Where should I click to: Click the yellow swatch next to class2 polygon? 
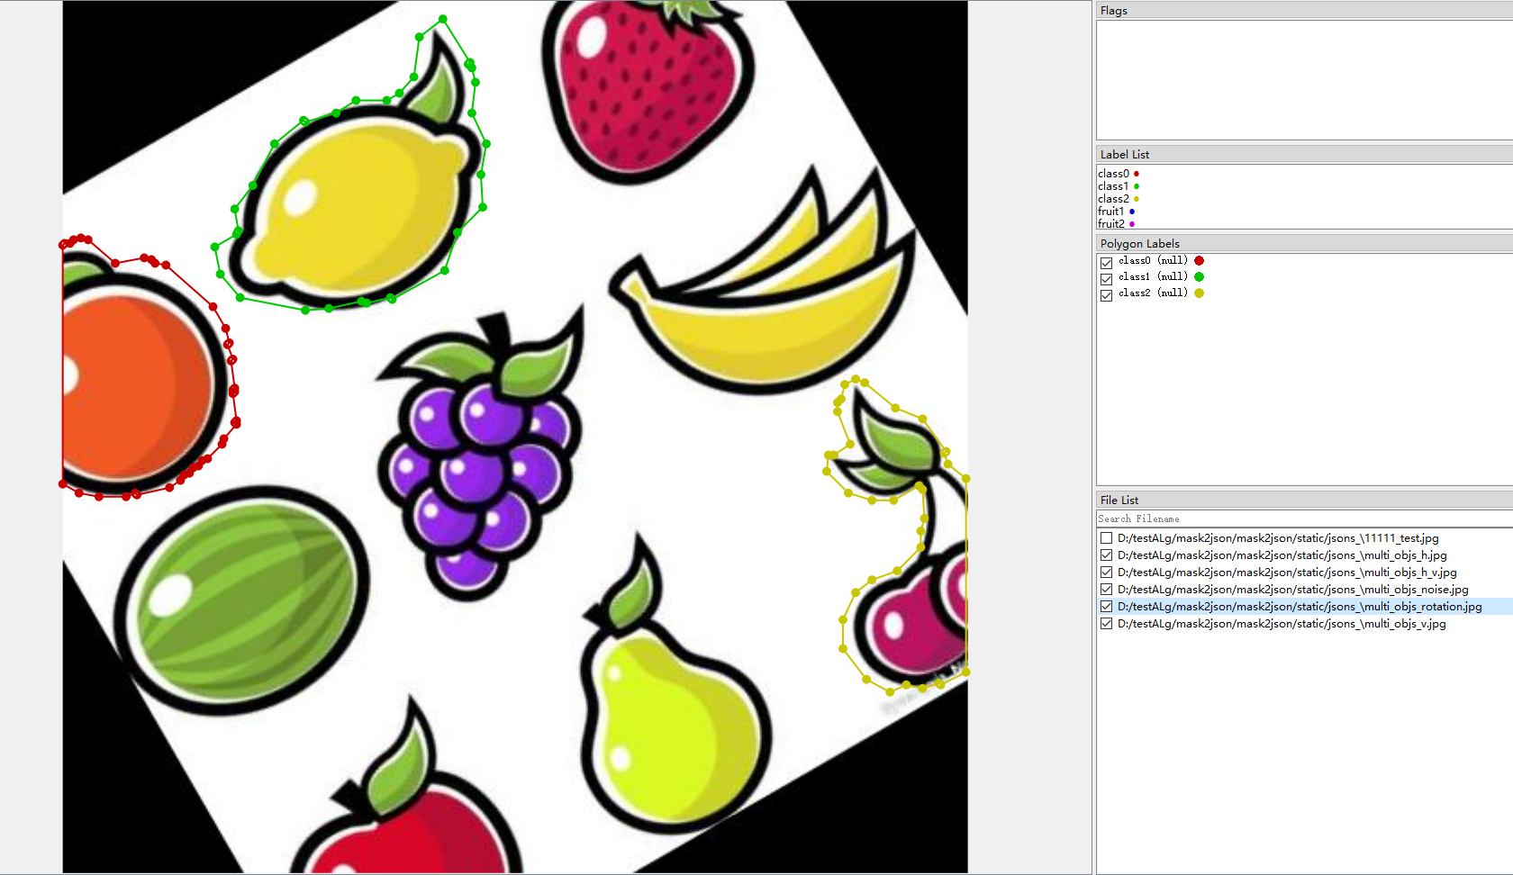click(1199, 293)
